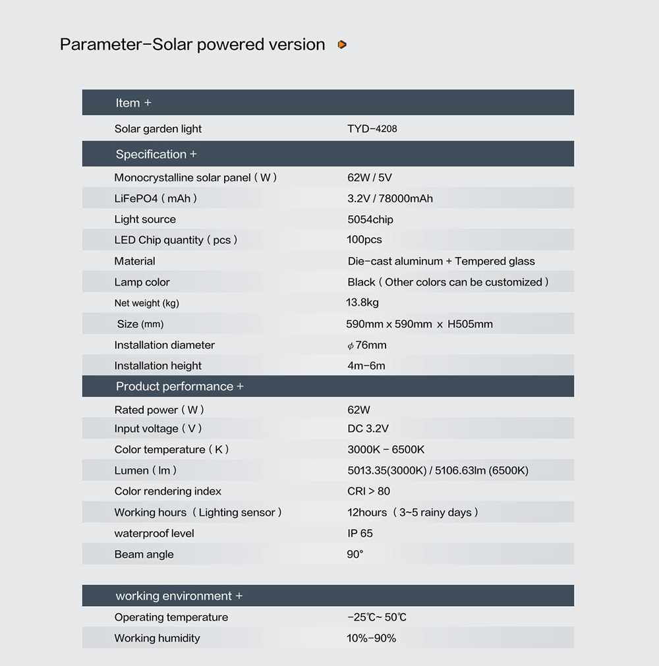The height and width of the screenshot is (666, 659).
Task: Click the Lamp color Black value
Action: 448,282
